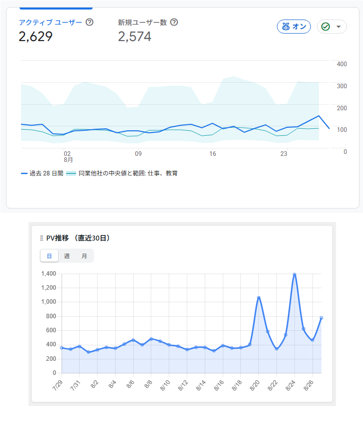Click the 8/22 dip data point

click(x=276, y=349)
